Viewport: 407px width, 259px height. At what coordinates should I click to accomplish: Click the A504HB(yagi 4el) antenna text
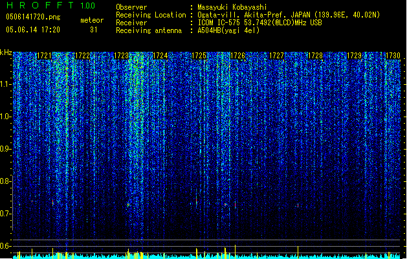point(228,30)
